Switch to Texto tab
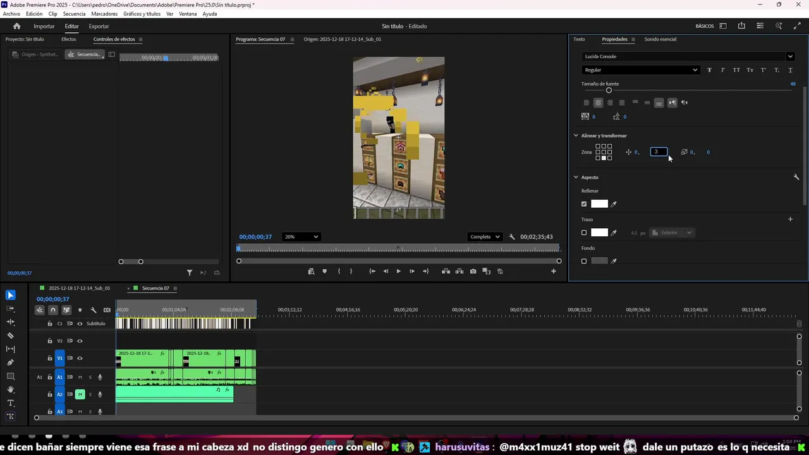The height and width of the screenshot is (455, 809). click(x=579, y=39)
